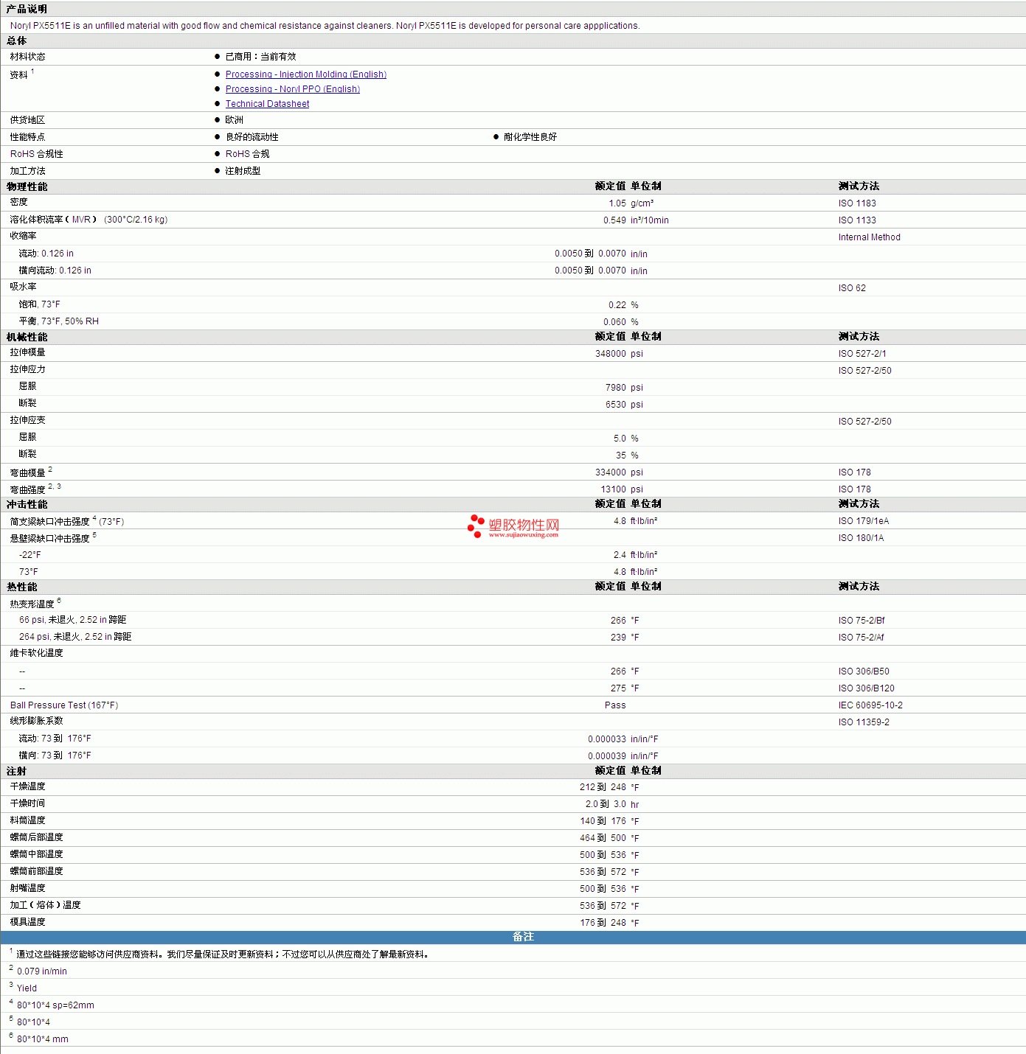Select the 欧洲 availability text
1026x1054 pixels.
point(235,120)
